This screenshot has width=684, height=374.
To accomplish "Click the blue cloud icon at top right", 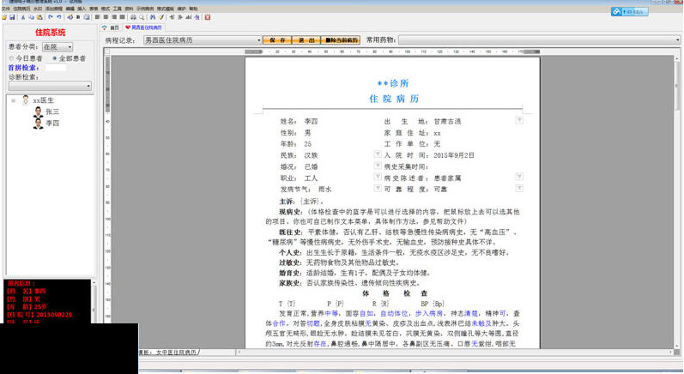I will [x=616, y=12].
